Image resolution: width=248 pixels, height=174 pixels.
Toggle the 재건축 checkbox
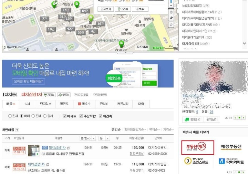click(100, 116)
